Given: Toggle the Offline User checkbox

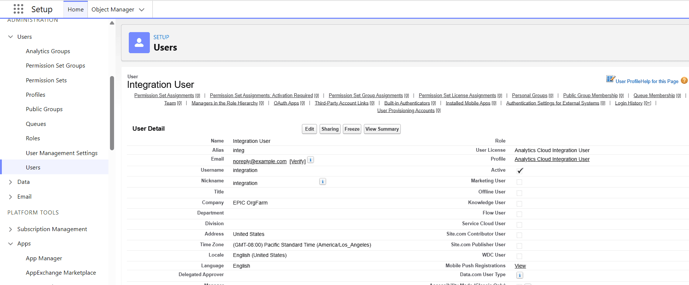Looking at the screenshot, I should [519, 193].
